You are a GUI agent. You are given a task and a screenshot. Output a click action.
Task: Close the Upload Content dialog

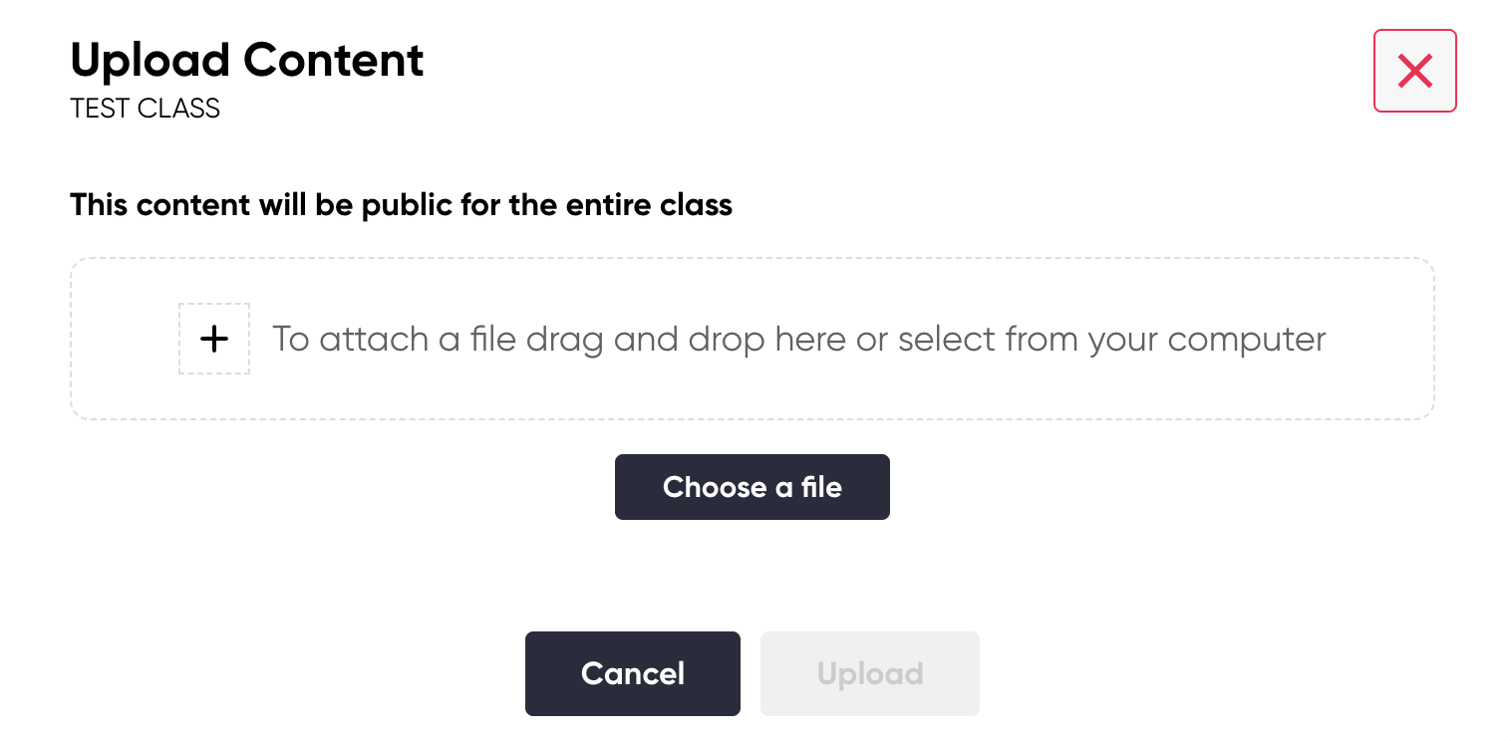[1414, 71]
